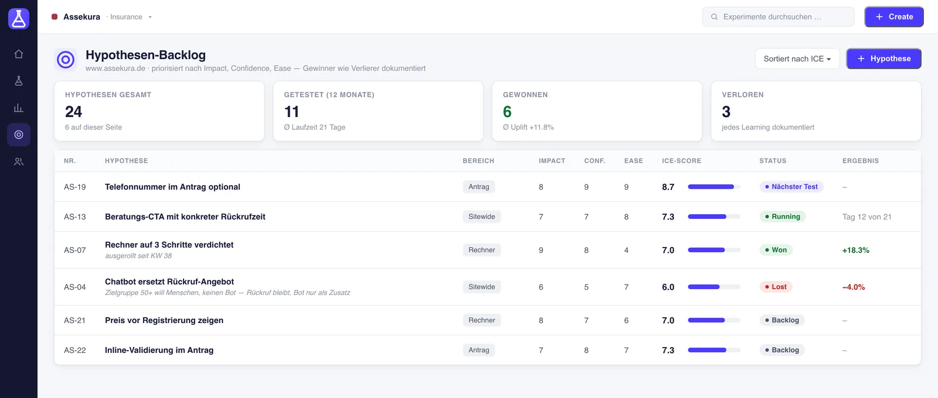Click the Backlog badge for AS-22
938x398 pixels.
coord(782,350)
